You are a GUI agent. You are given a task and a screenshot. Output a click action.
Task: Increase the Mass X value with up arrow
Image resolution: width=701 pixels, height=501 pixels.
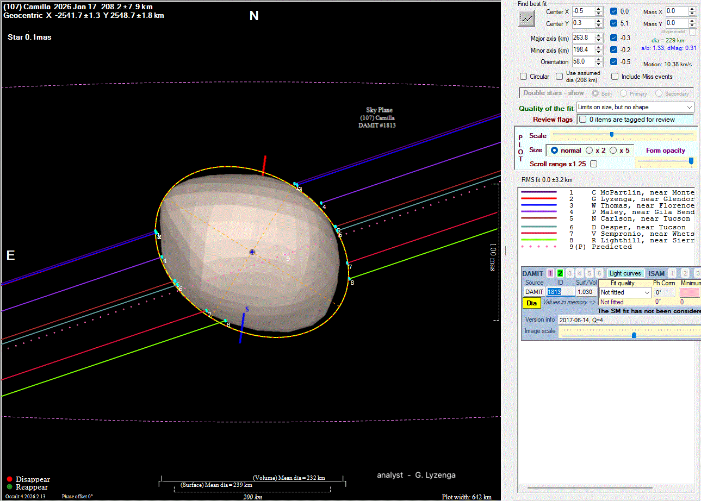pos(692,9)
